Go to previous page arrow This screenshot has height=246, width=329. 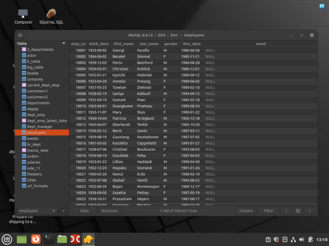tap(286, 211)
